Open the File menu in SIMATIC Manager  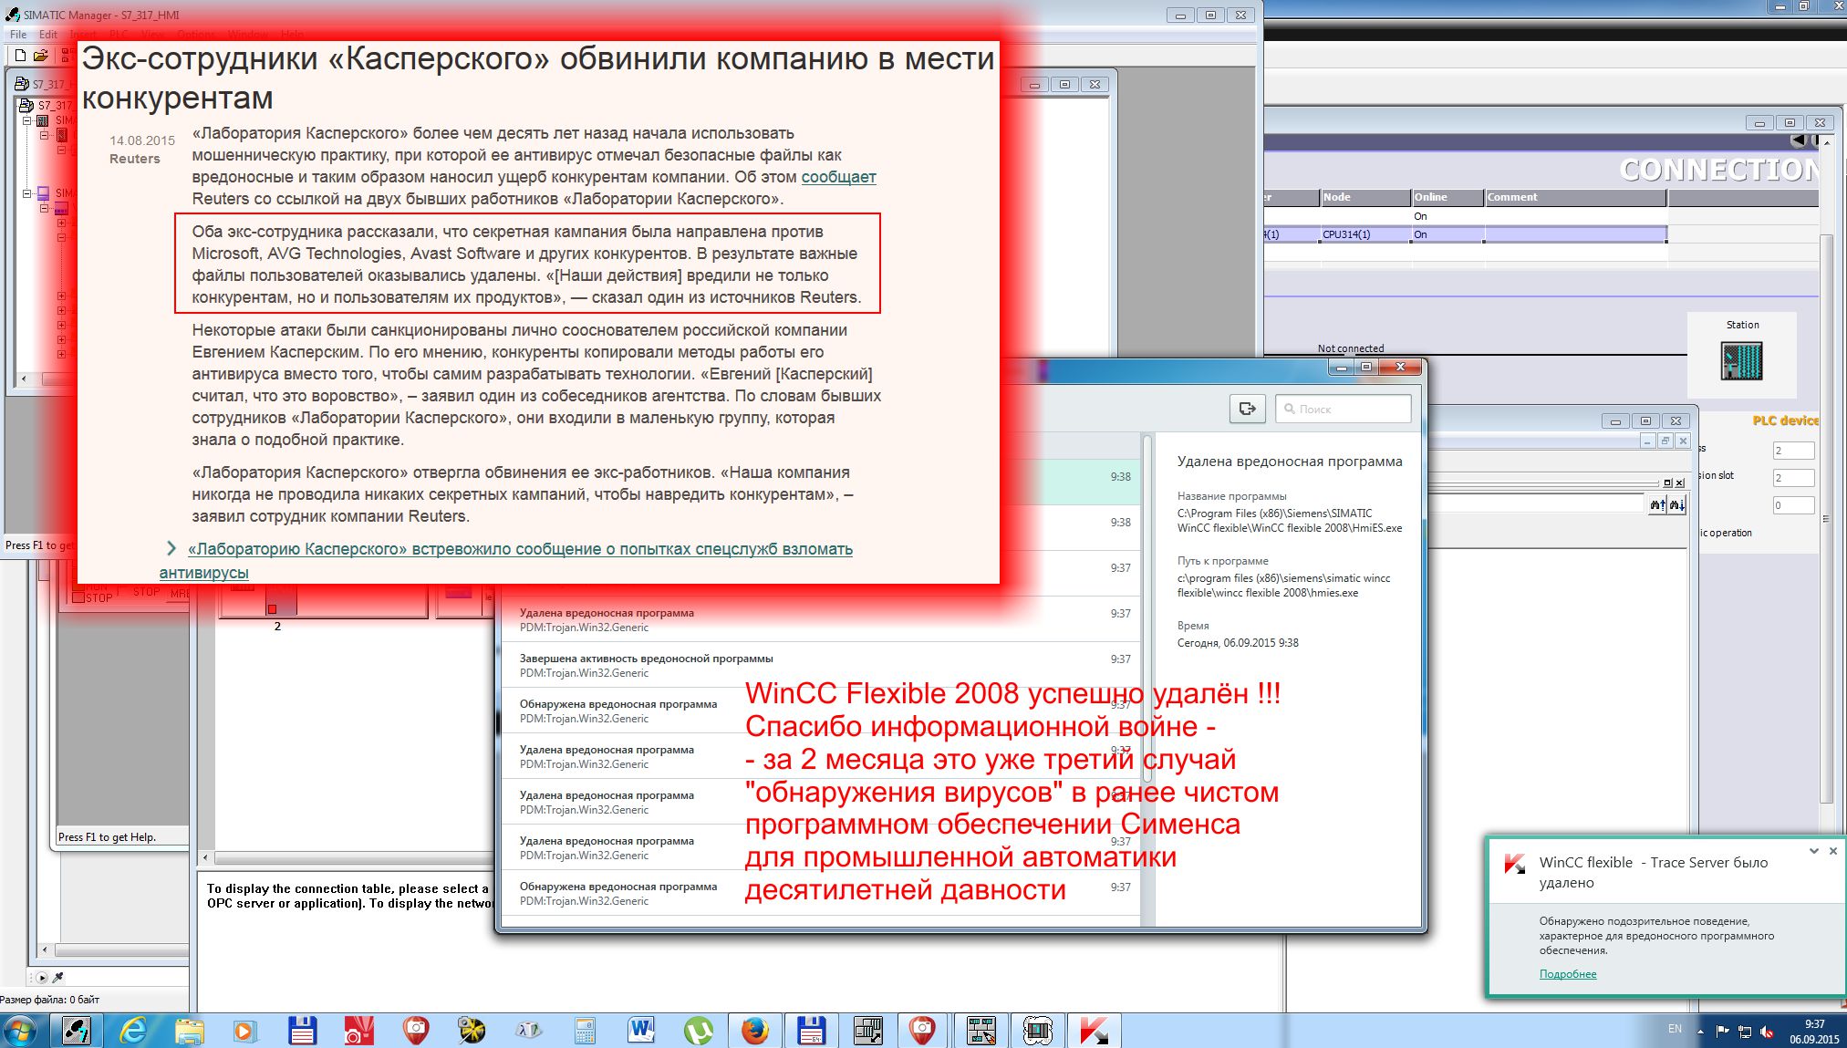(18, 35)
